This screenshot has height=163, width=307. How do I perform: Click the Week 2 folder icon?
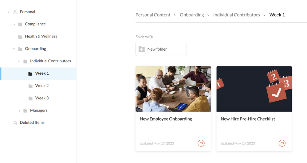[30, 86]
